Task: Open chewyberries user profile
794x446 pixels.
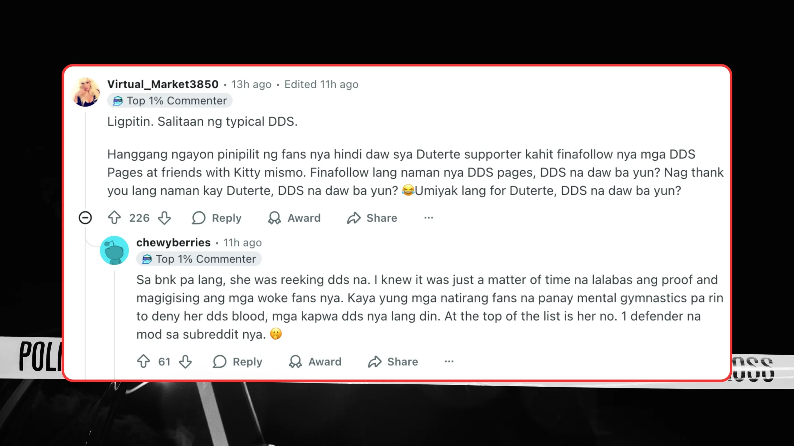Action: pyautogui.click(x=173, y=243)
